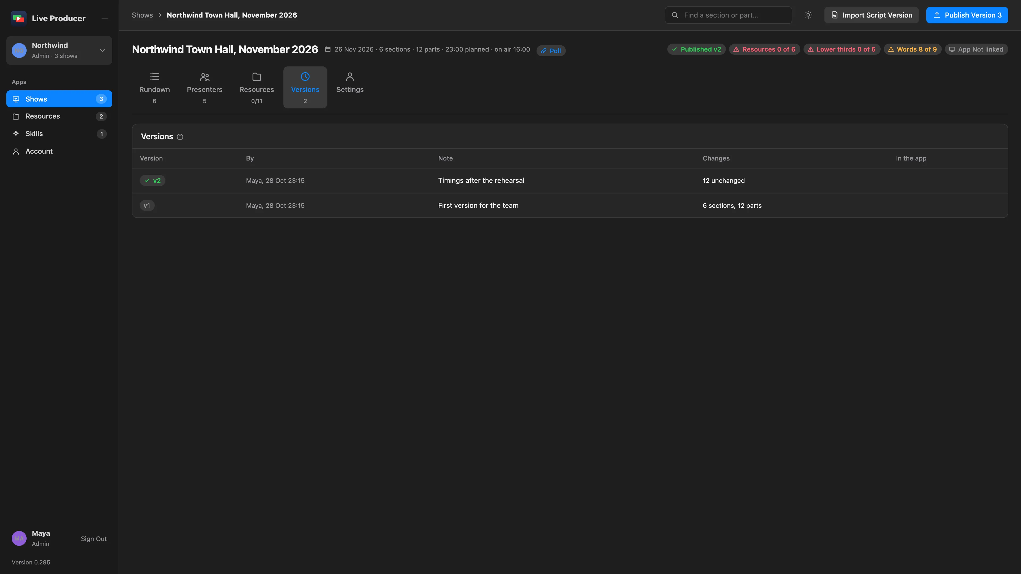Click the Resources 0 of 6 warning badge

click(764, 49)
